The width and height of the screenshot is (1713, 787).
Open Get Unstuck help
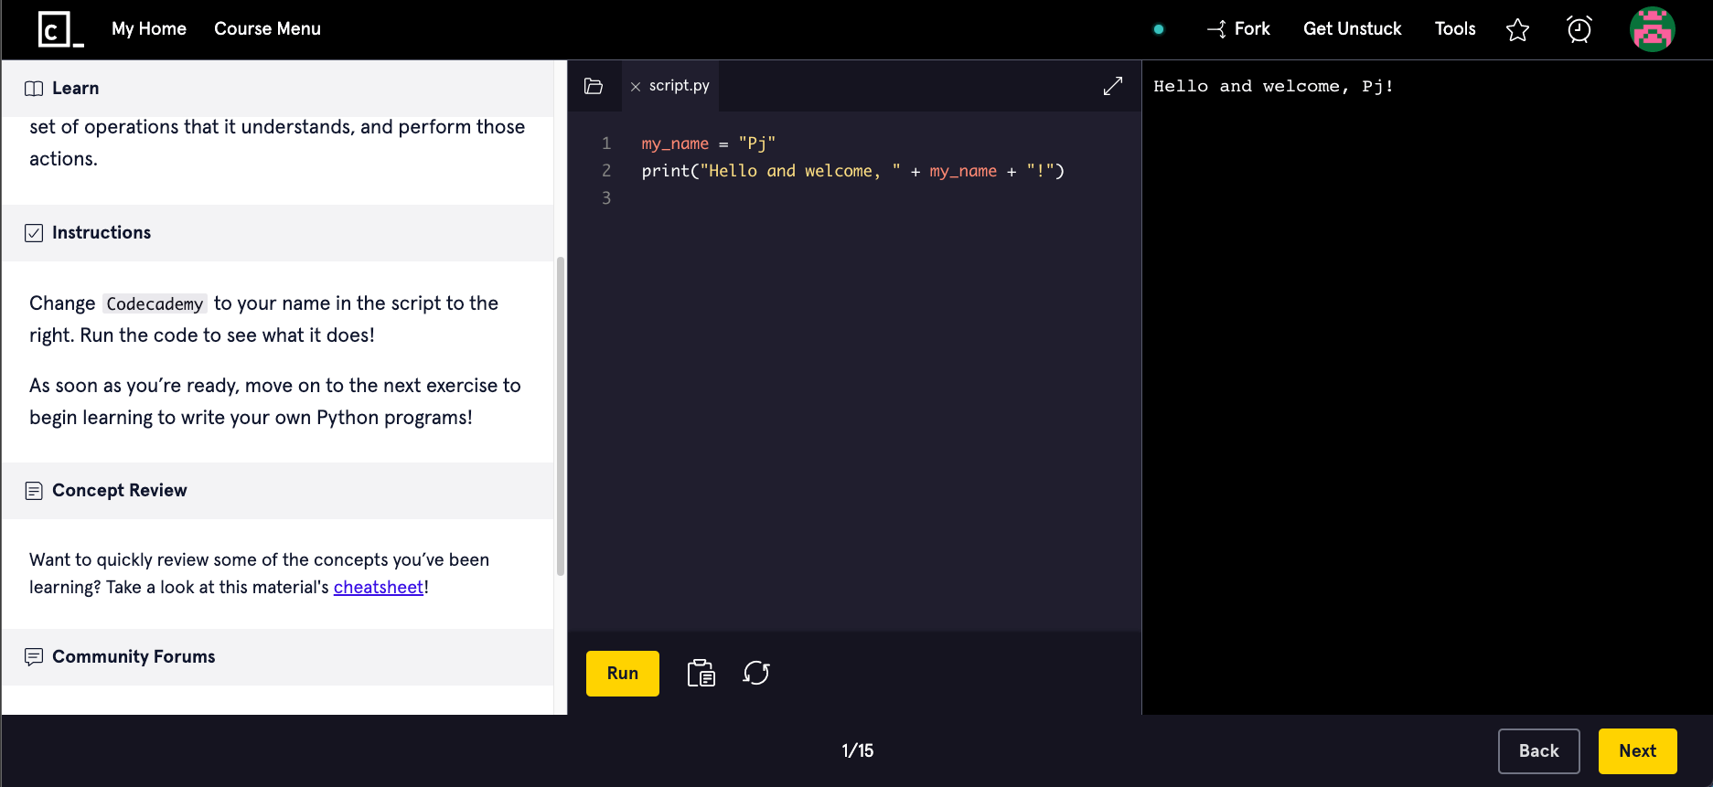1352,28
